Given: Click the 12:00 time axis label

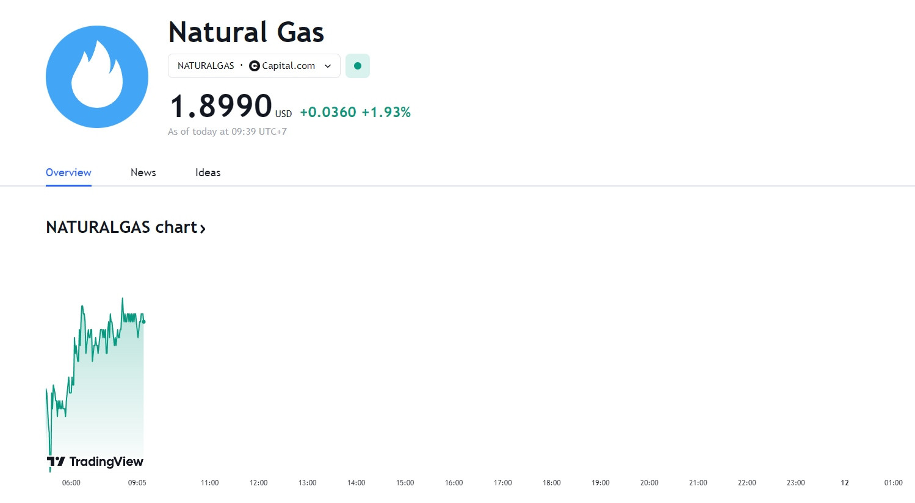Looking at the screenshot, I should (x=259, y=483).
